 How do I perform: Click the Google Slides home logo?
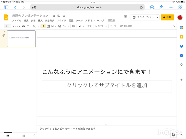coord(6,17)
